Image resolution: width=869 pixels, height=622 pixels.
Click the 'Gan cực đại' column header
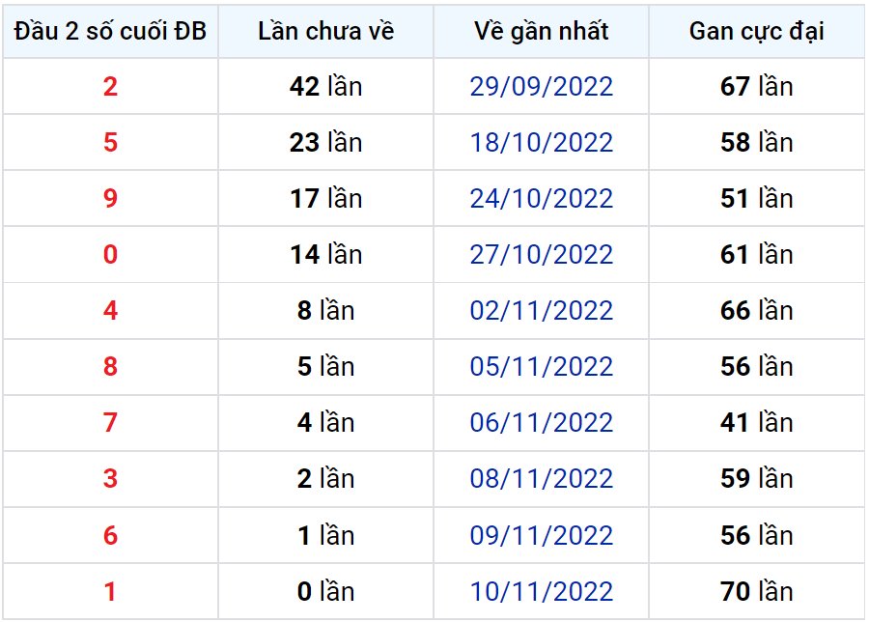click(756, 32)
